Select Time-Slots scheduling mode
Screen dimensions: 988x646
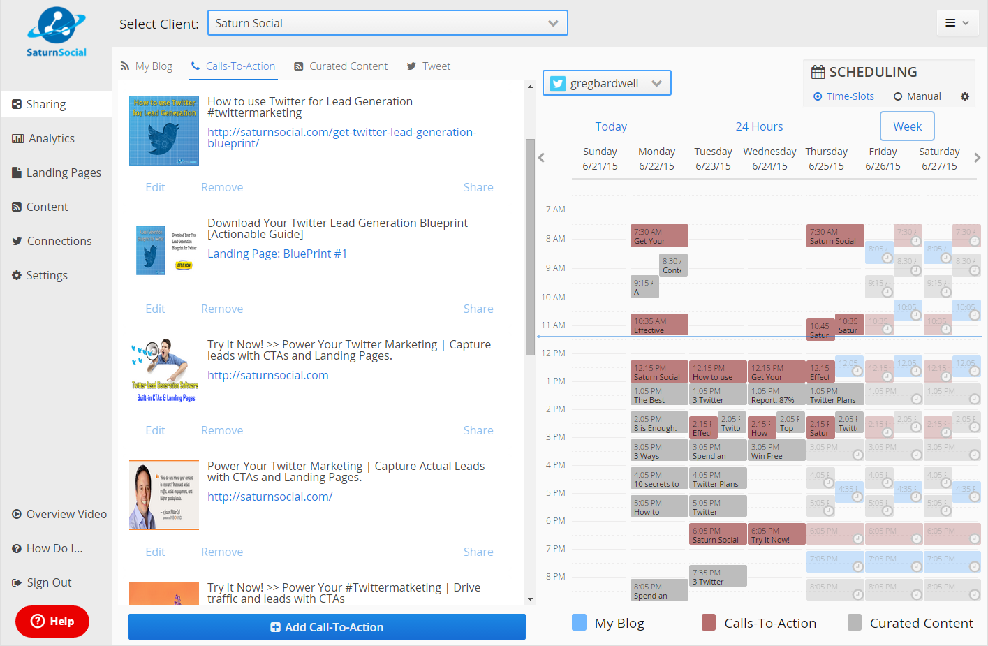[x=843, y=96]
